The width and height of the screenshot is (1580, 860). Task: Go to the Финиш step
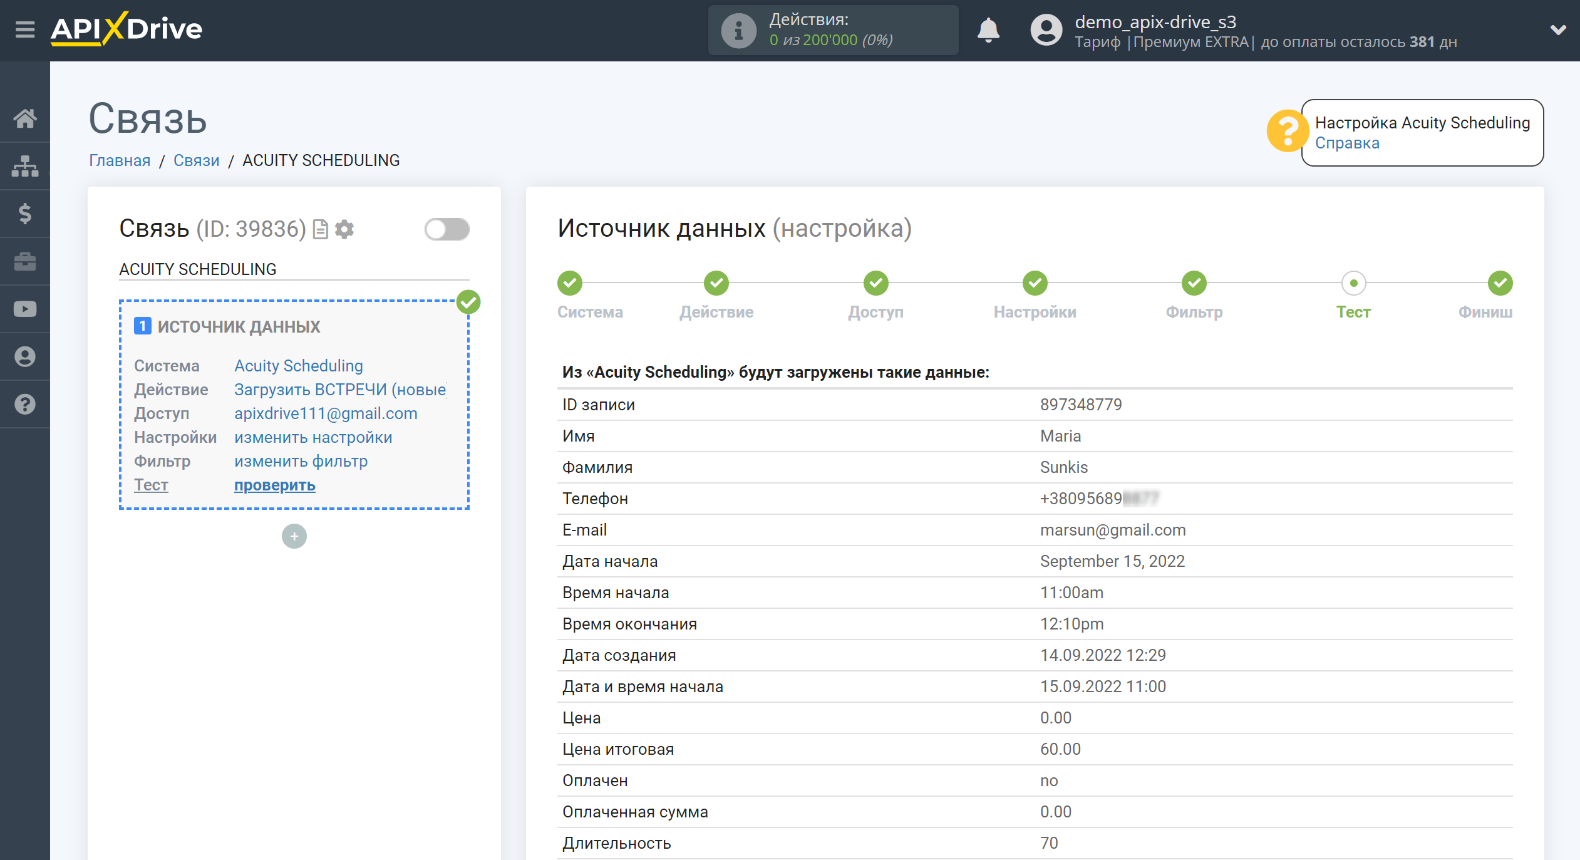click(x=1500, y=283)
